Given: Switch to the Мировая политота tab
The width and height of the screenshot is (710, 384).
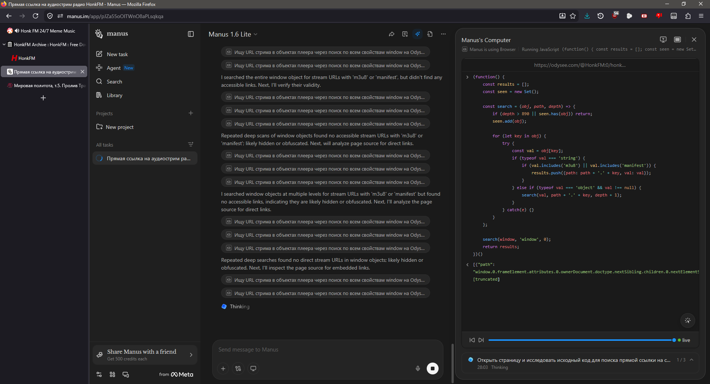Looking at the screenshot, I should pos(44,86).
